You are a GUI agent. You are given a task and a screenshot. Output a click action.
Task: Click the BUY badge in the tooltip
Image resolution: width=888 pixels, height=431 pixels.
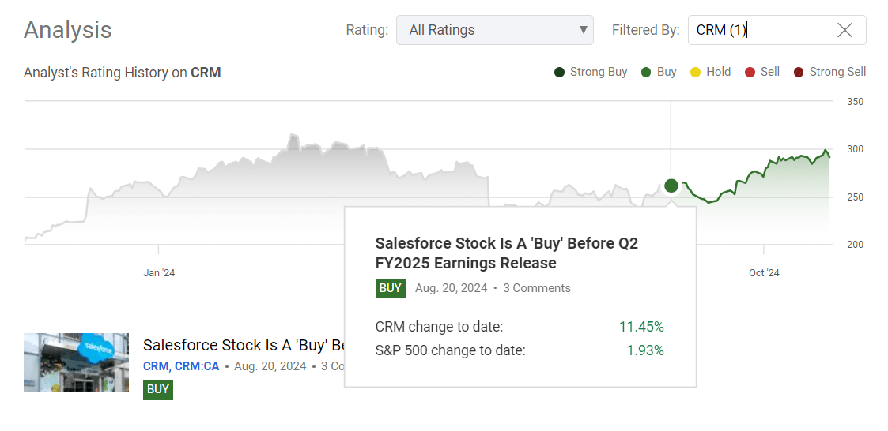pyautogui.click(x=391, y=288)
